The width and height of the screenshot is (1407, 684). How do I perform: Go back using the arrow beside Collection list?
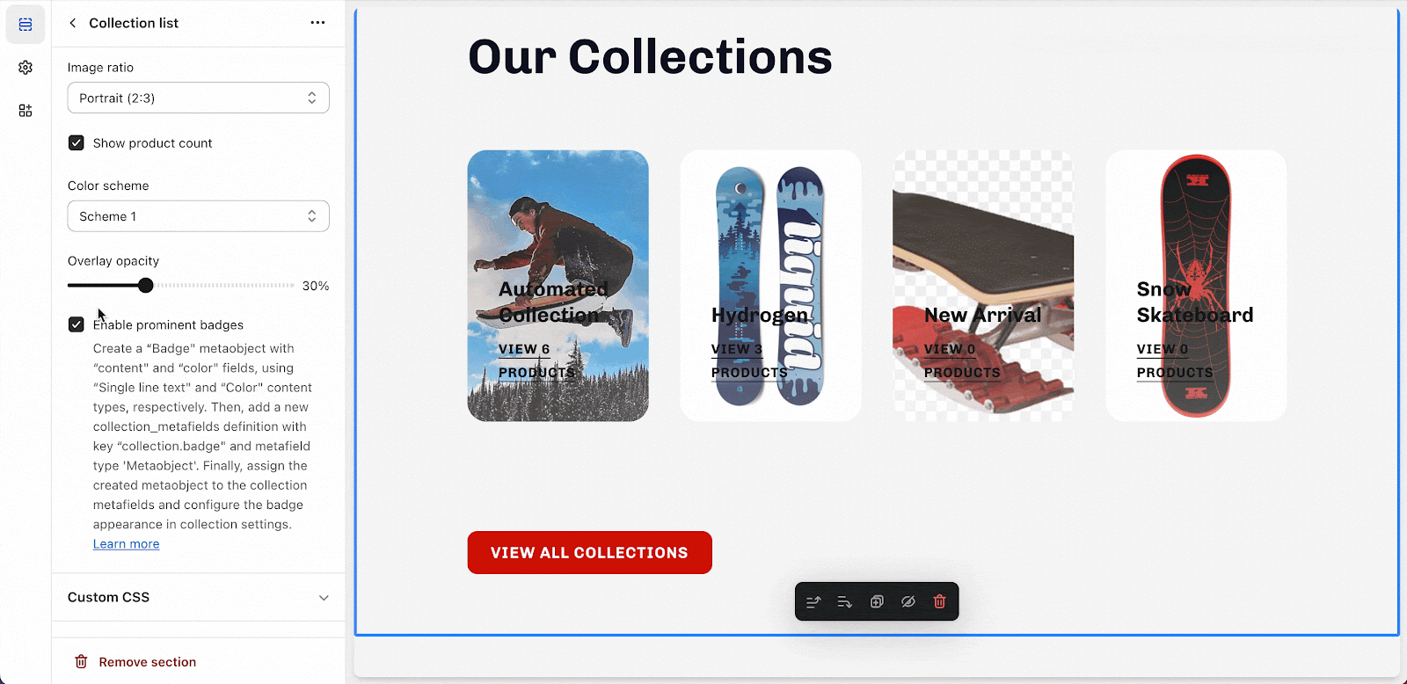[x=73, y=23]
